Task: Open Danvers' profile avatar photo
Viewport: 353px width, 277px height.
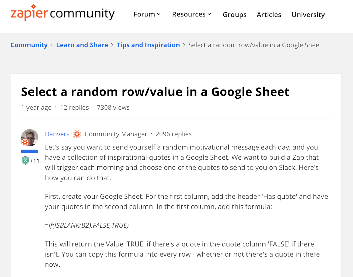Action: pyautogui.click(x=30, y=137)
